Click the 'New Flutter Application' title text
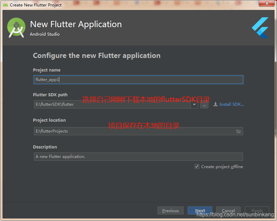Screen dimensions: 277x221 [x=76, y=24]
